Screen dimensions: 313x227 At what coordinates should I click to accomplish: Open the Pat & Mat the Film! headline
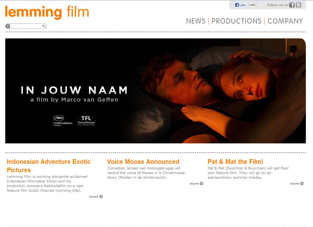tap(235, 162)
